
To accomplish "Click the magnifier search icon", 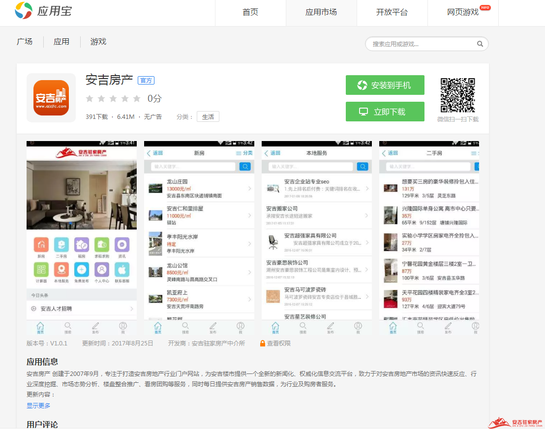I will (x=480, y=44).
